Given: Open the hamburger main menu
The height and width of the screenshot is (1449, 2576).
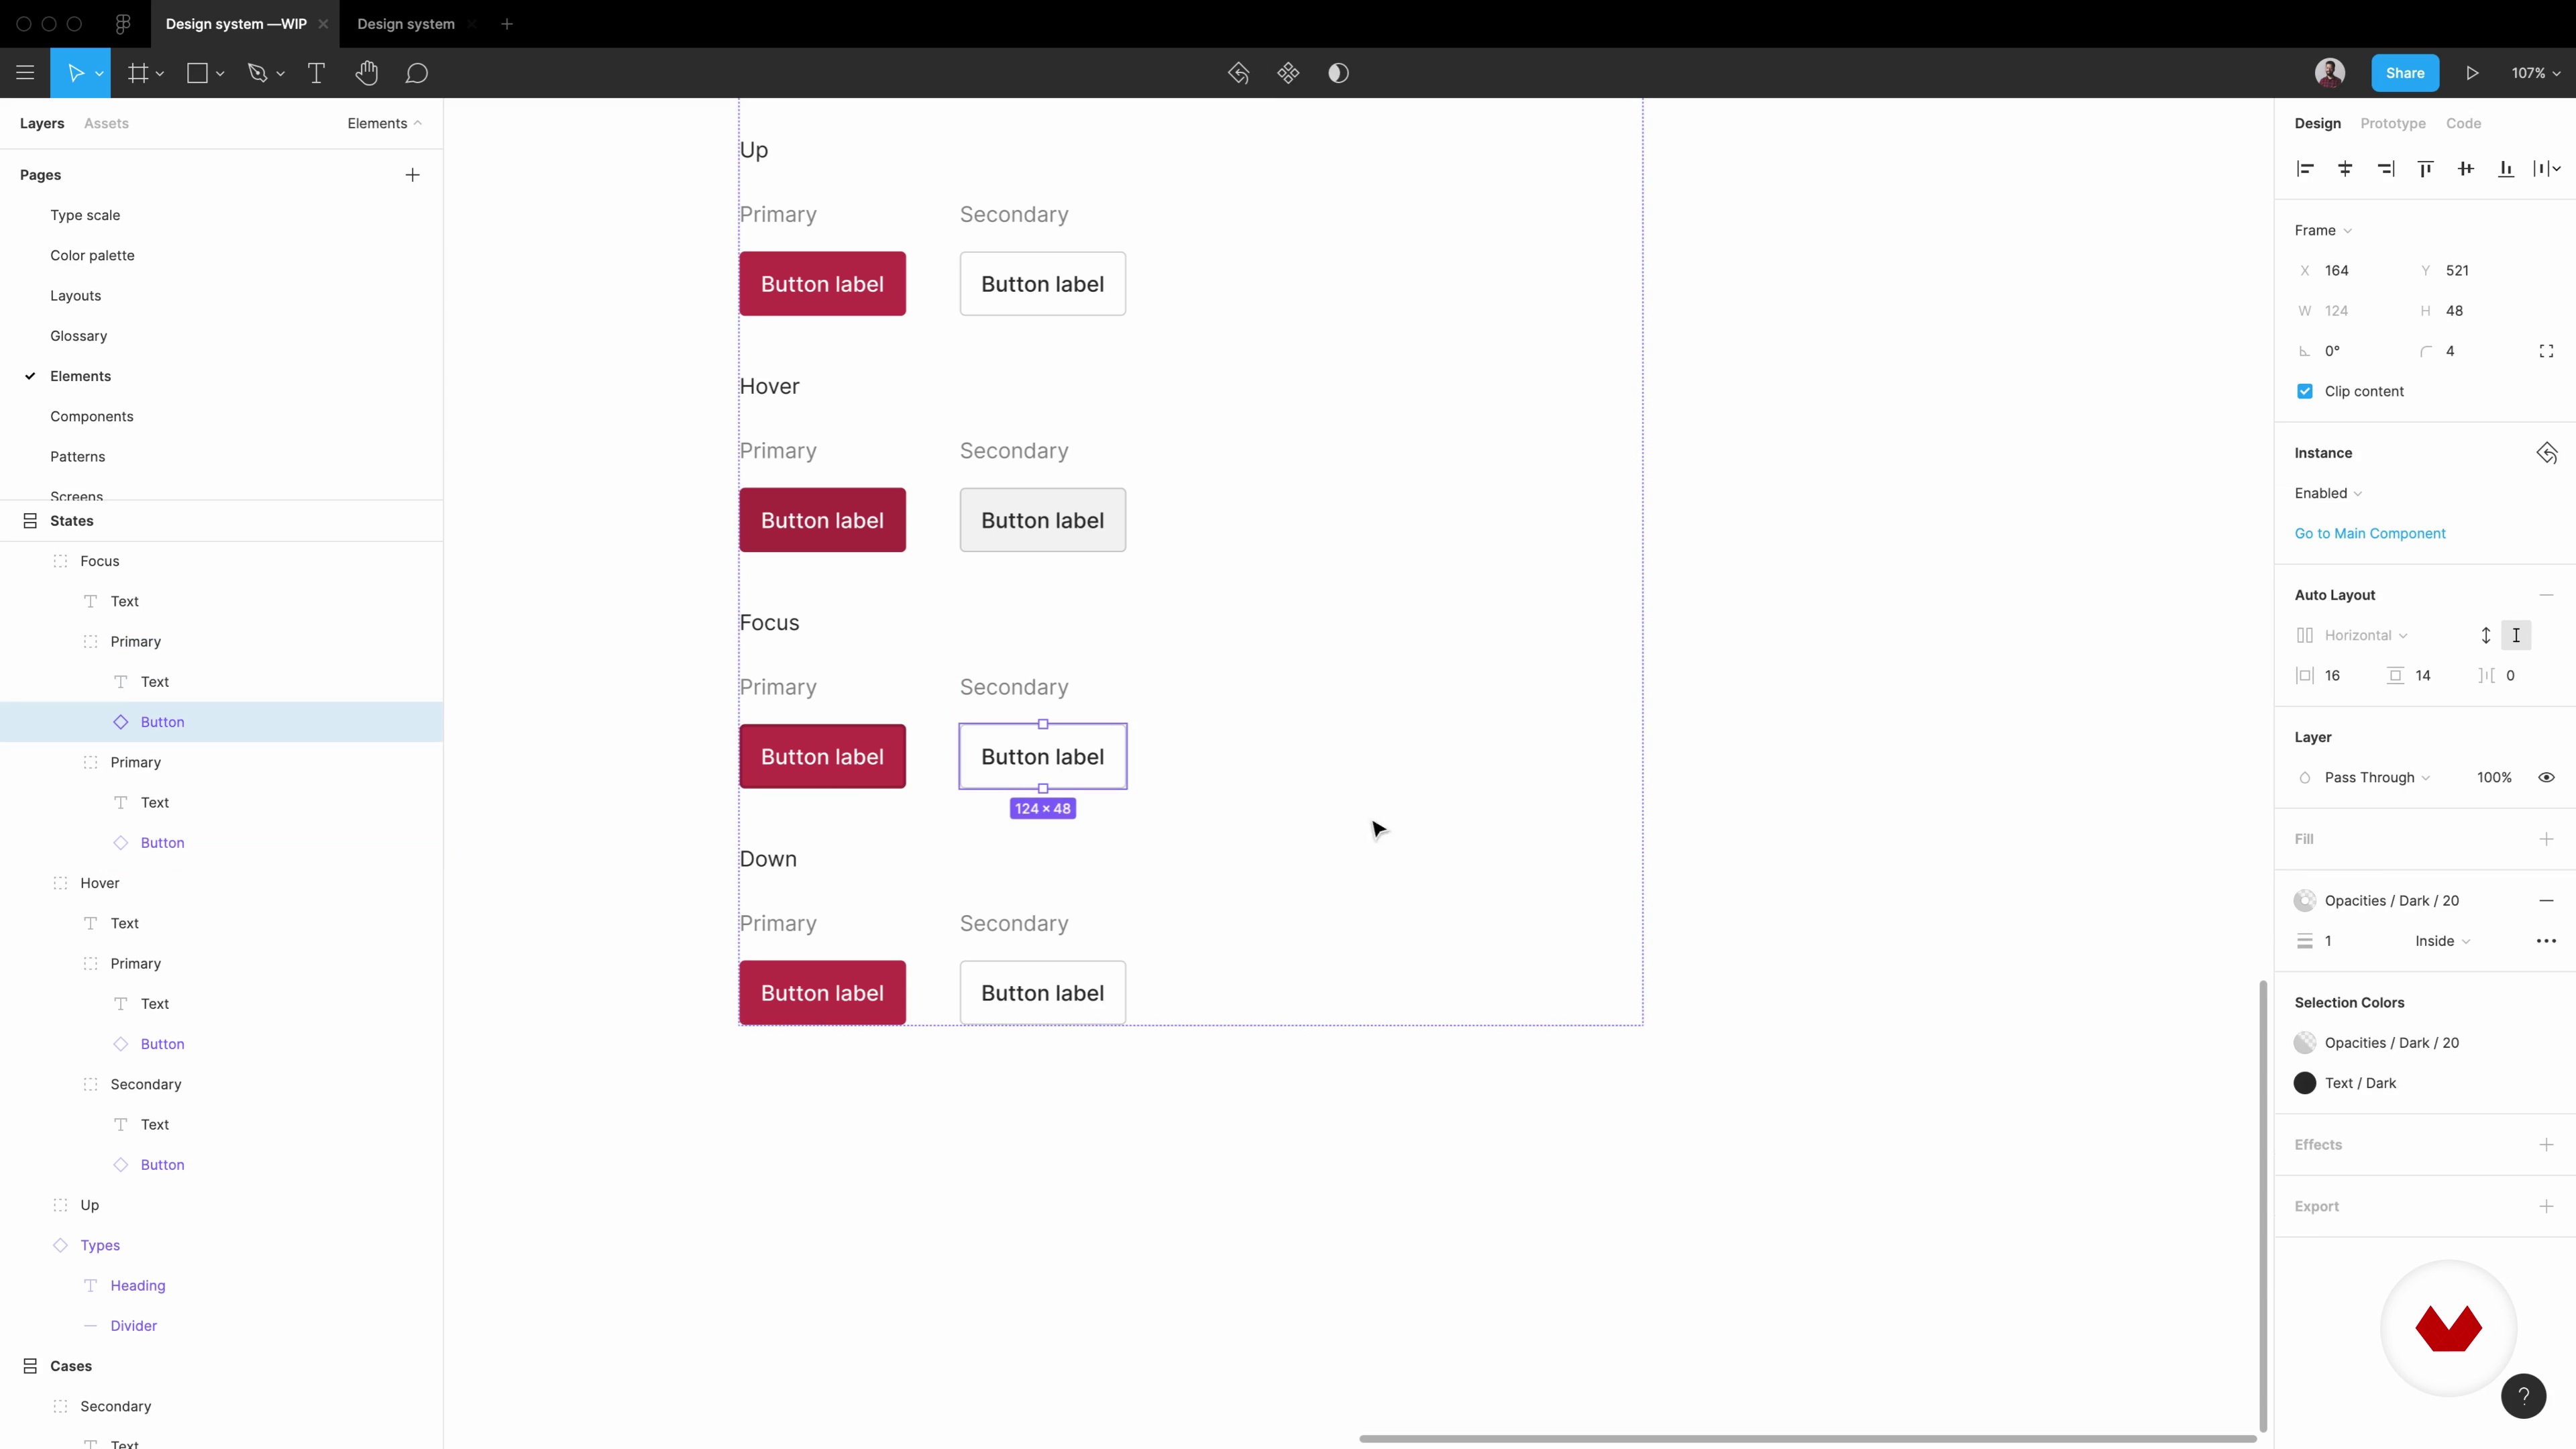Looking at the screenshot, I should (x=25, y=73).
